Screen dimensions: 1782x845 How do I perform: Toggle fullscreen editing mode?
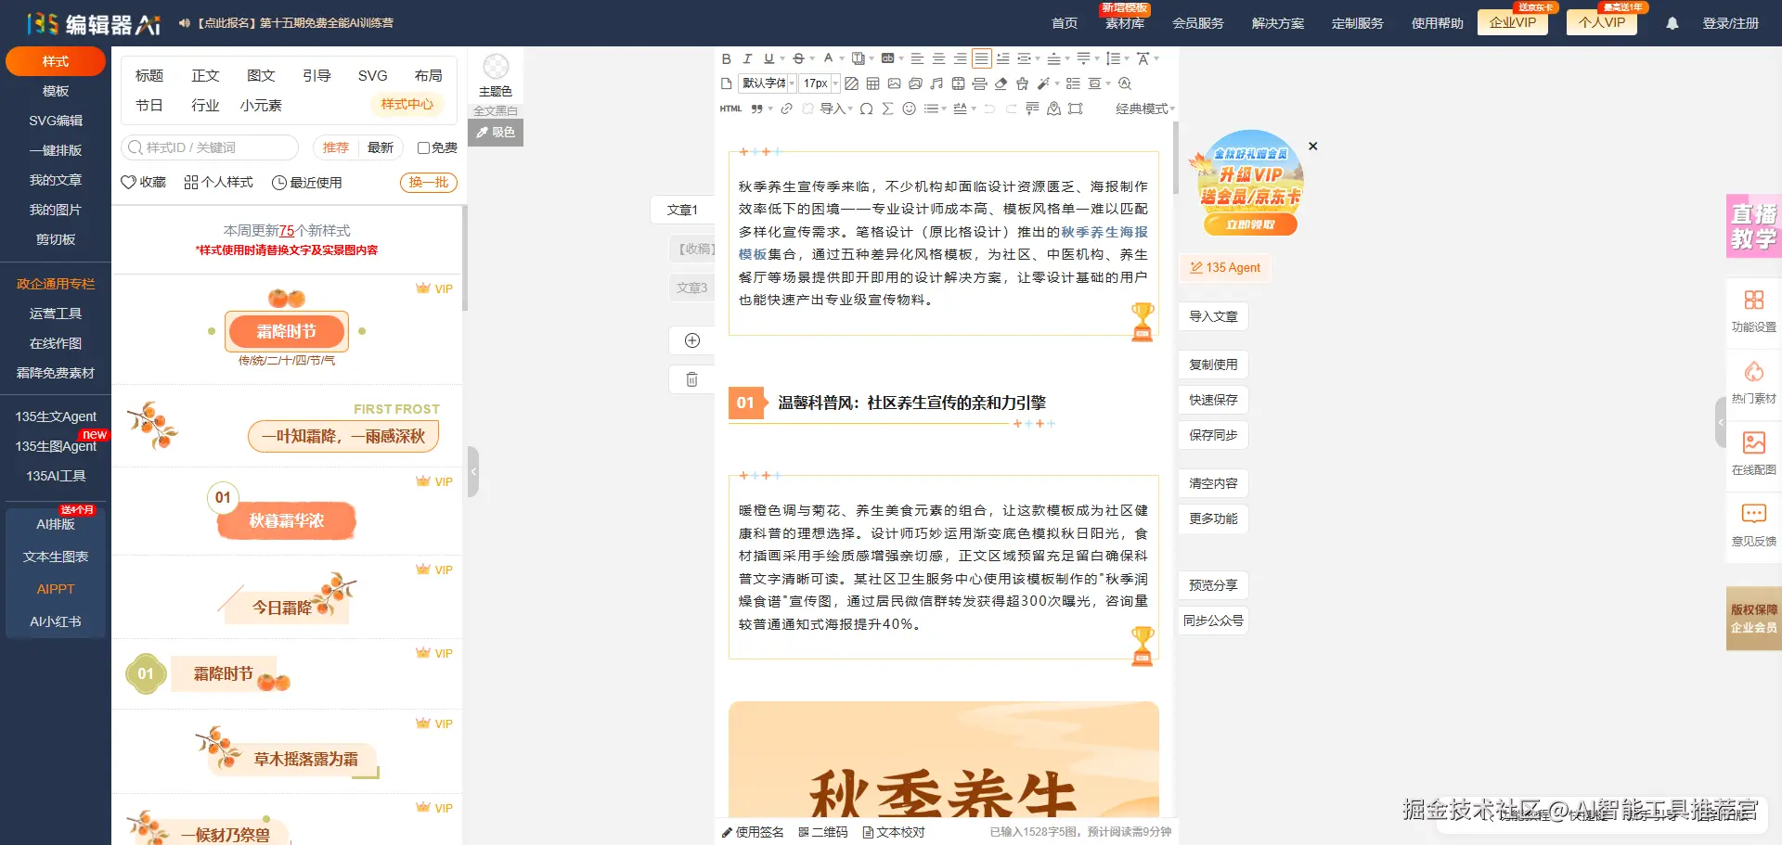click(1076, 109)
